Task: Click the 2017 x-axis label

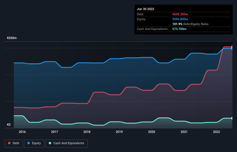Action: 55,132
